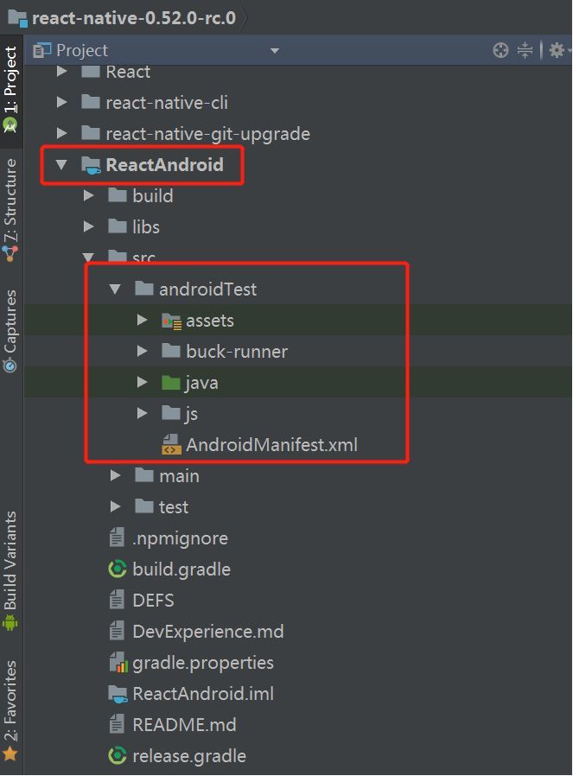Click the scroll-from-source target icon
This screenshot has height=776, width=573.
pos(500,51)
